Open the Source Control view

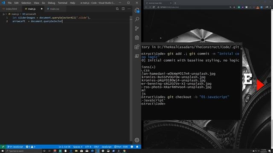(137, 28)
